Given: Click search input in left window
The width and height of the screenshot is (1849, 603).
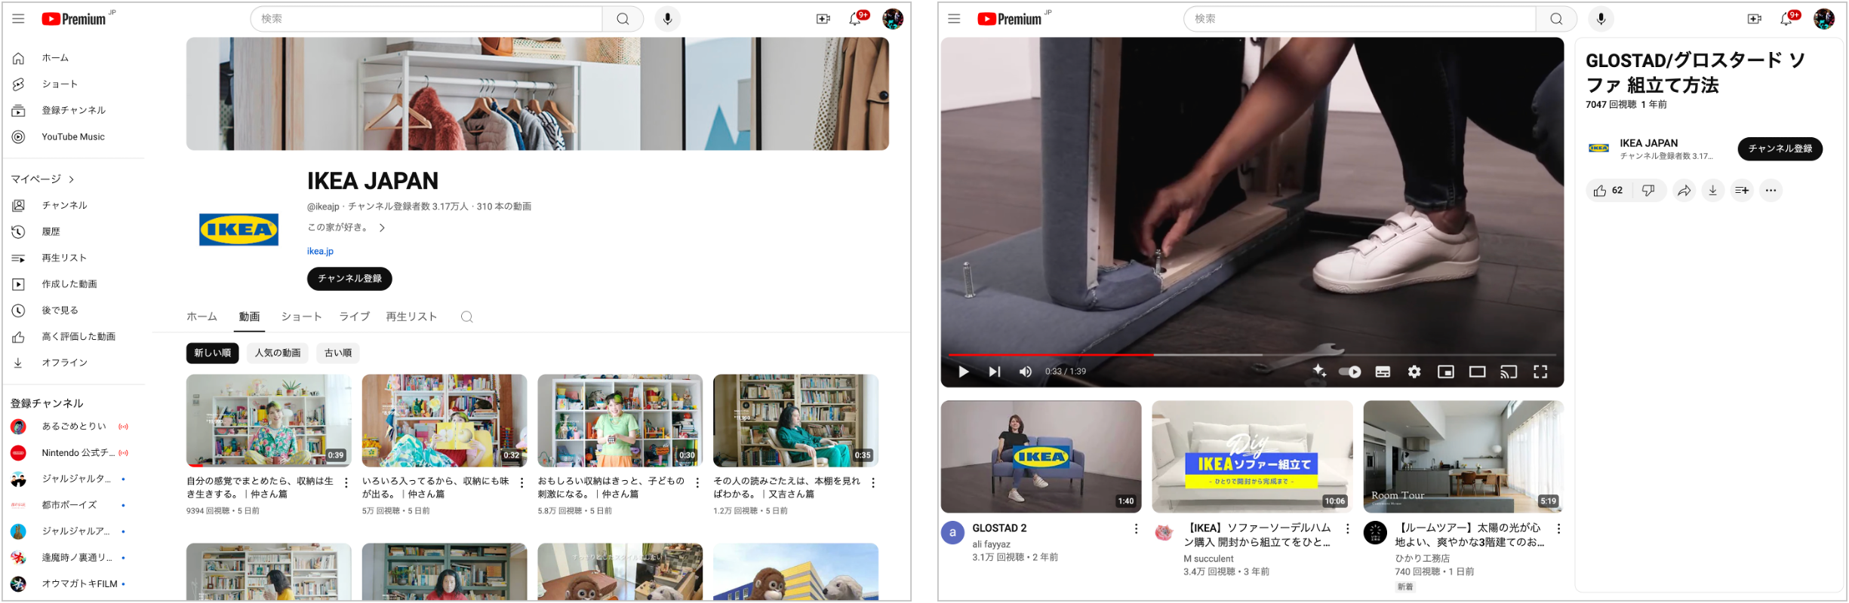Looking at the screenshot, I should [426, 19].
